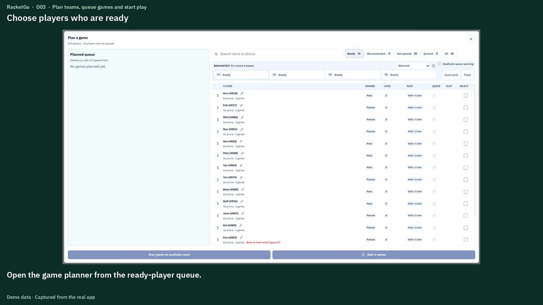Edit player Fah (#017) pencil icon
Image resolution: width=543 pixels, height=305 pixels.
(241, 105)
